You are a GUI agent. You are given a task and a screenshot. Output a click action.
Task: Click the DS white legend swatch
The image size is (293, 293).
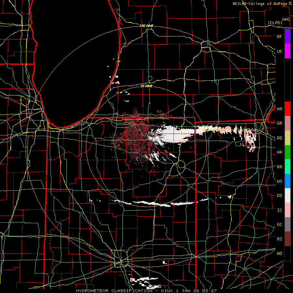click(287, 195)
